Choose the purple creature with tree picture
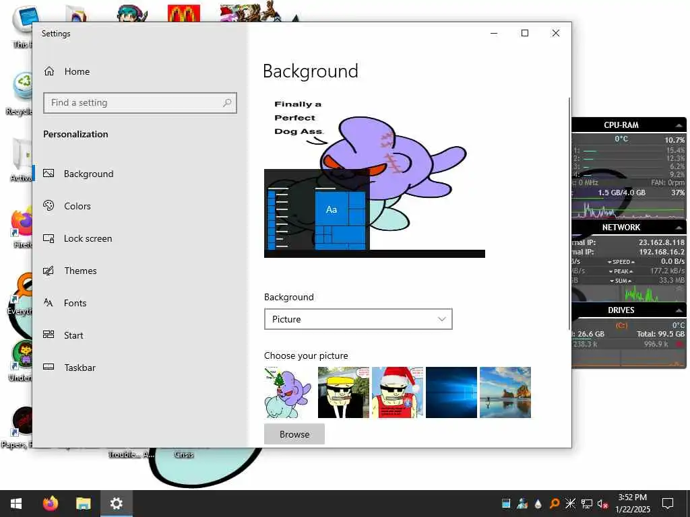This screenshot has height=517, width=690. click(x=290, y=392)
